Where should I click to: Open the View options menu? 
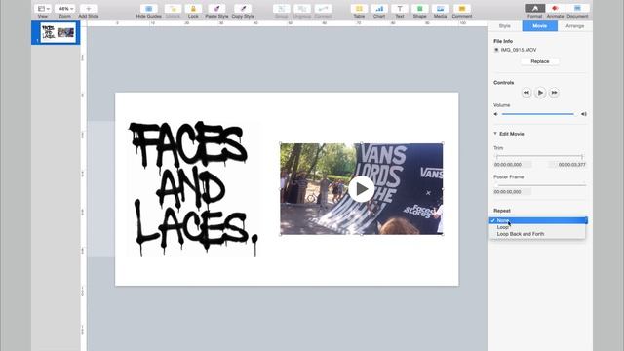[43, 9]
